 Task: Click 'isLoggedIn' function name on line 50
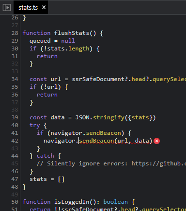pos(72,202)
